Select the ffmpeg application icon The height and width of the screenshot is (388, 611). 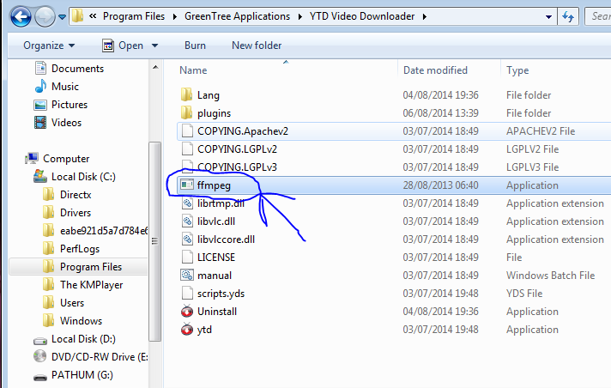(187, 185)
